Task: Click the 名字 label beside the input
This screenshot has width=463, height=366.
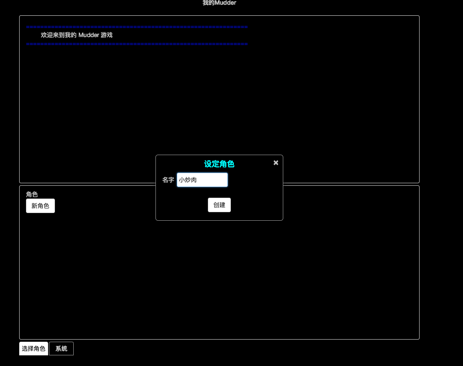Action: pos(168,180)
